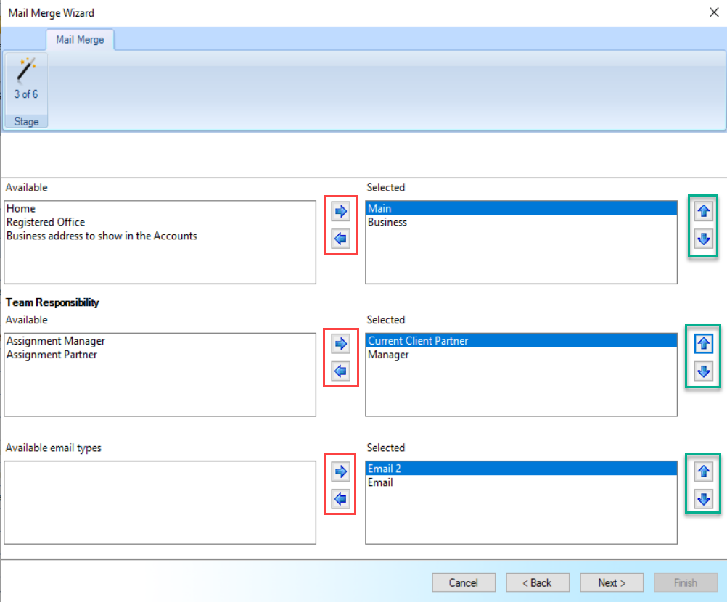Click the Finish button

click(686, 582)
